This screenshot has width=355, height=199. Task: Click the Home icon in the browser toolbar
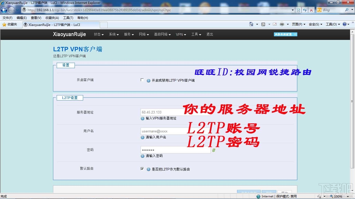pyautogui.click(x=251, y=24)
